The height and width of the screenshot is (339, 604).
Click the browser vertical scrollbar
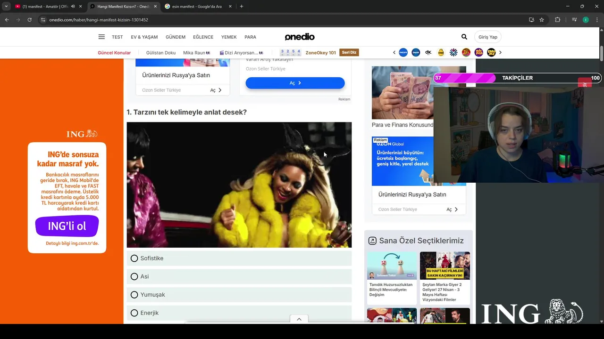[x=602, y=53]
